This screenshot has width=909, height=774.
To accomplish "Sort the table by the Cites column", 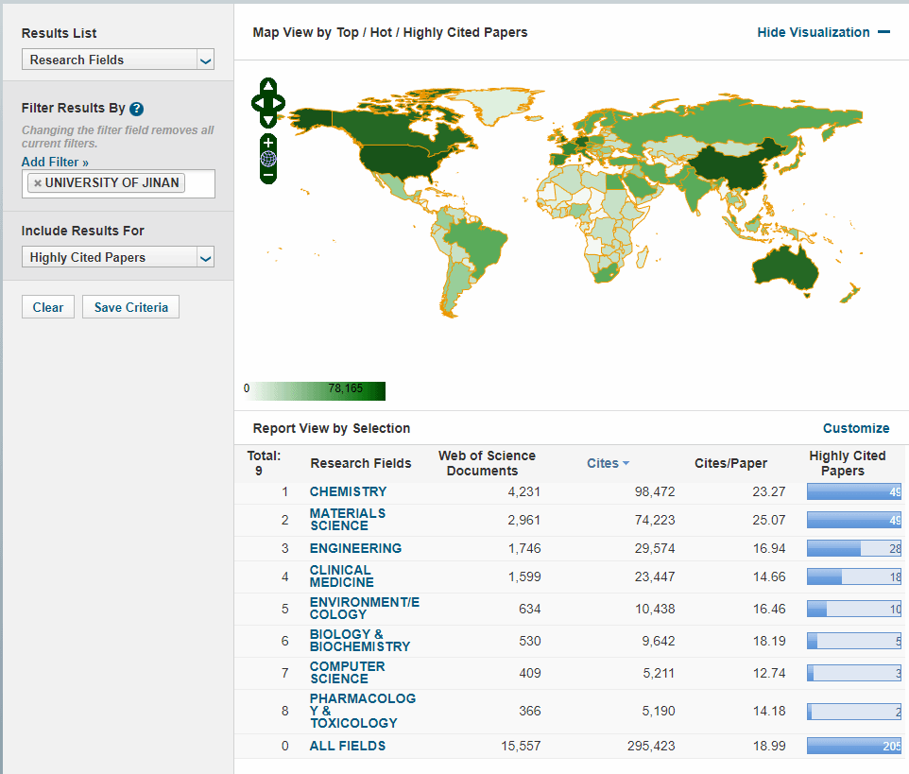I will (x=608, y=463).
